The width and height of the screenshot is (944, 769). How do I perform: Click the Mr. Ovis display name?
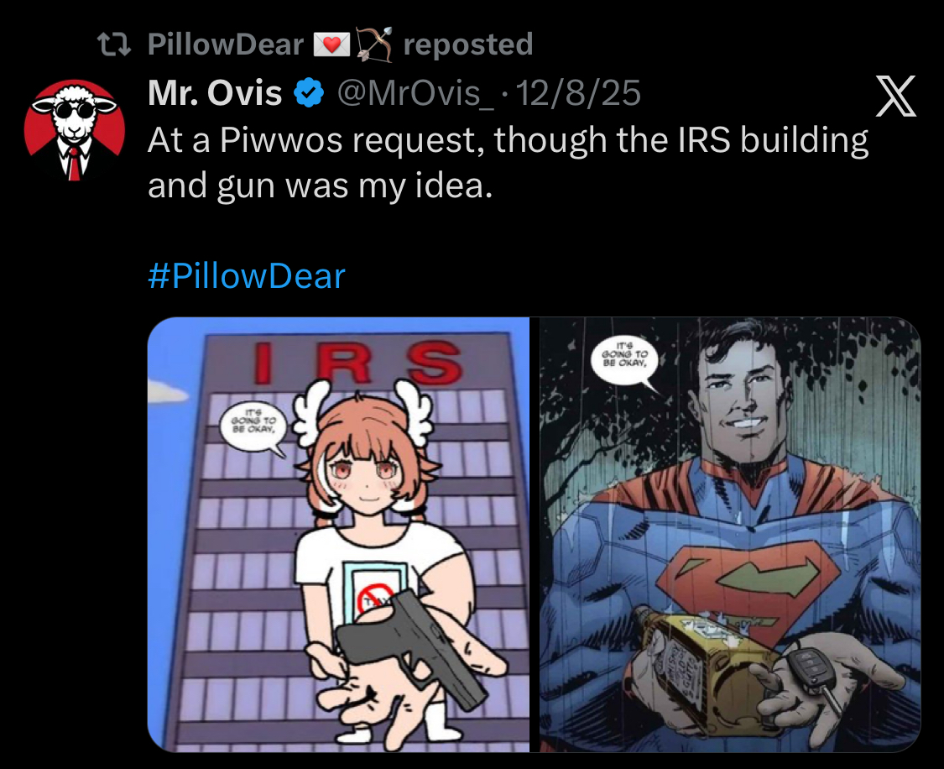(215, 93)
